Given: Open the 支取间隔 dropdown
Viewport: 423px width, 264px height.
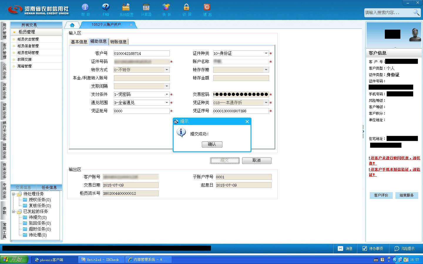Looking at the screenshot, I should click(x=167, y=86).
